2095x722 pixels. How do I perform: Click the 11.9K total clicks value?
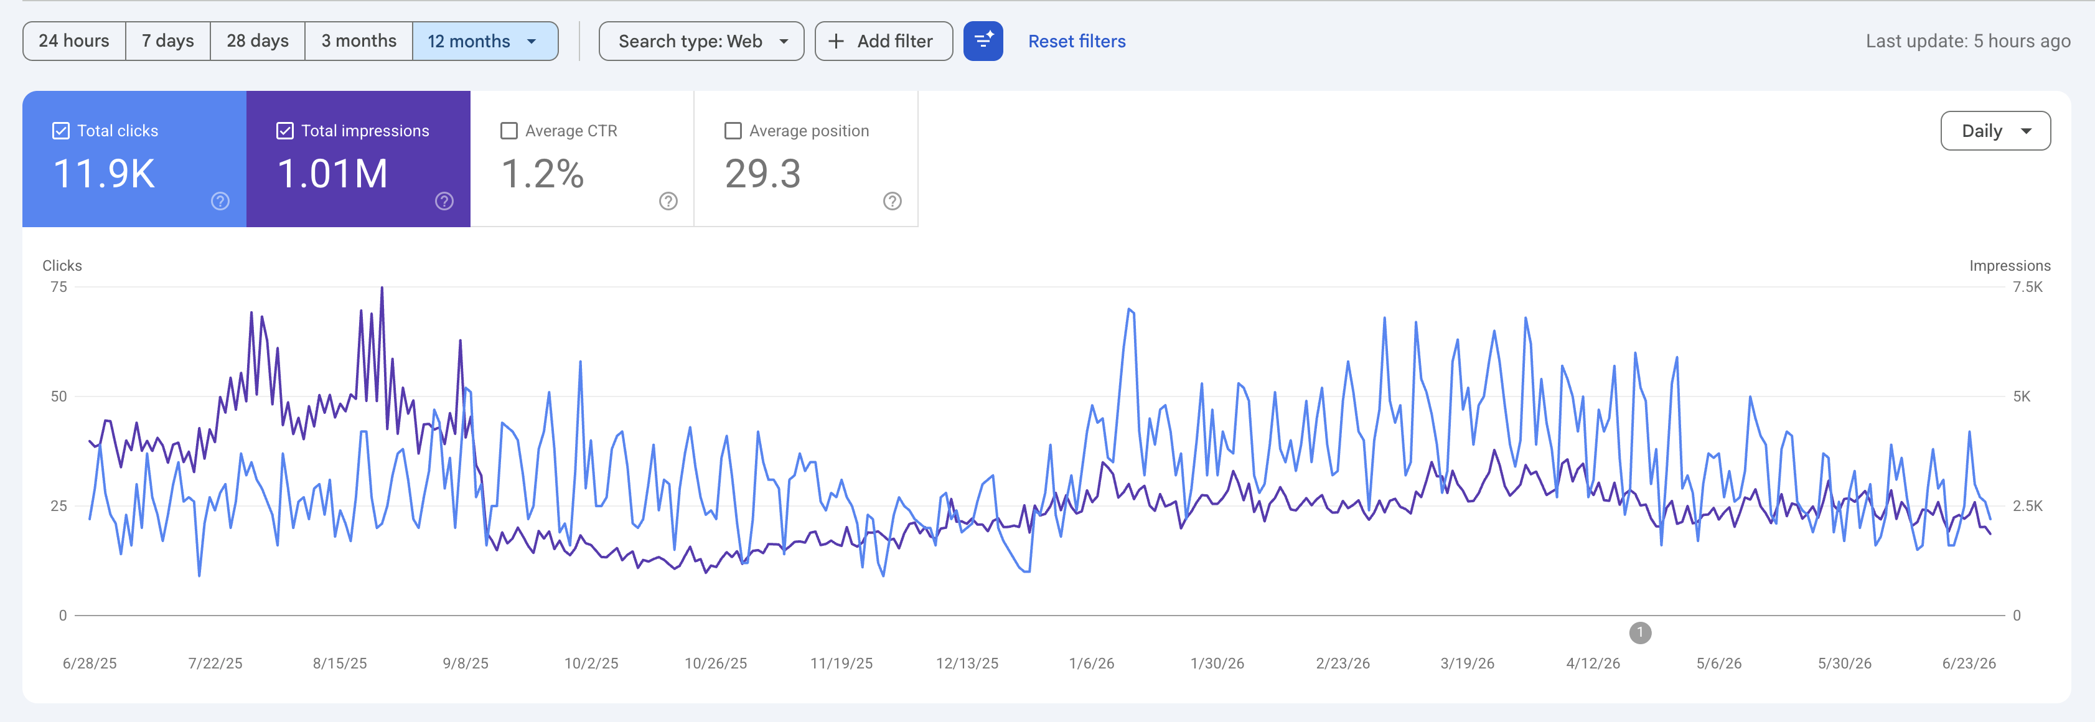point(104,173)
